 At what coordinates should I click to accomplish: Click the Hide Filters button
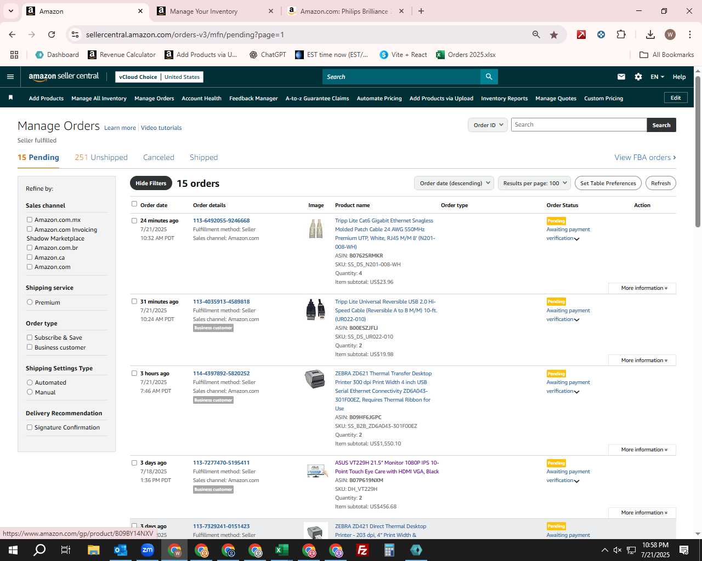point(151,183)
